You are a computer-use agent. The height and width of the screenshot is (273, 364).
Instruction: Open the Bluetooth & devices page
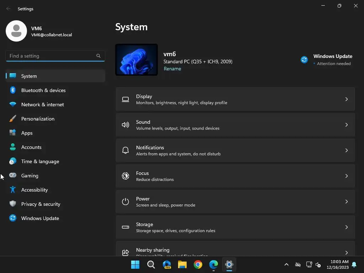(x=55, y=90)
